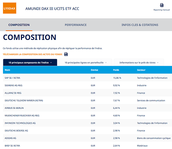This screenshot has width=172, height=149.
Task: Click the AIRBUS SE-BERLIN entry
Action: (x=14, y=108)
